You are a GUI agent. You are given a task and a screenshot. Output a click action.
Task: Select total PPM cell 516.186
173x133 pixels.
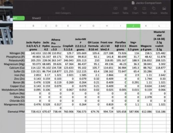(159, 112)
